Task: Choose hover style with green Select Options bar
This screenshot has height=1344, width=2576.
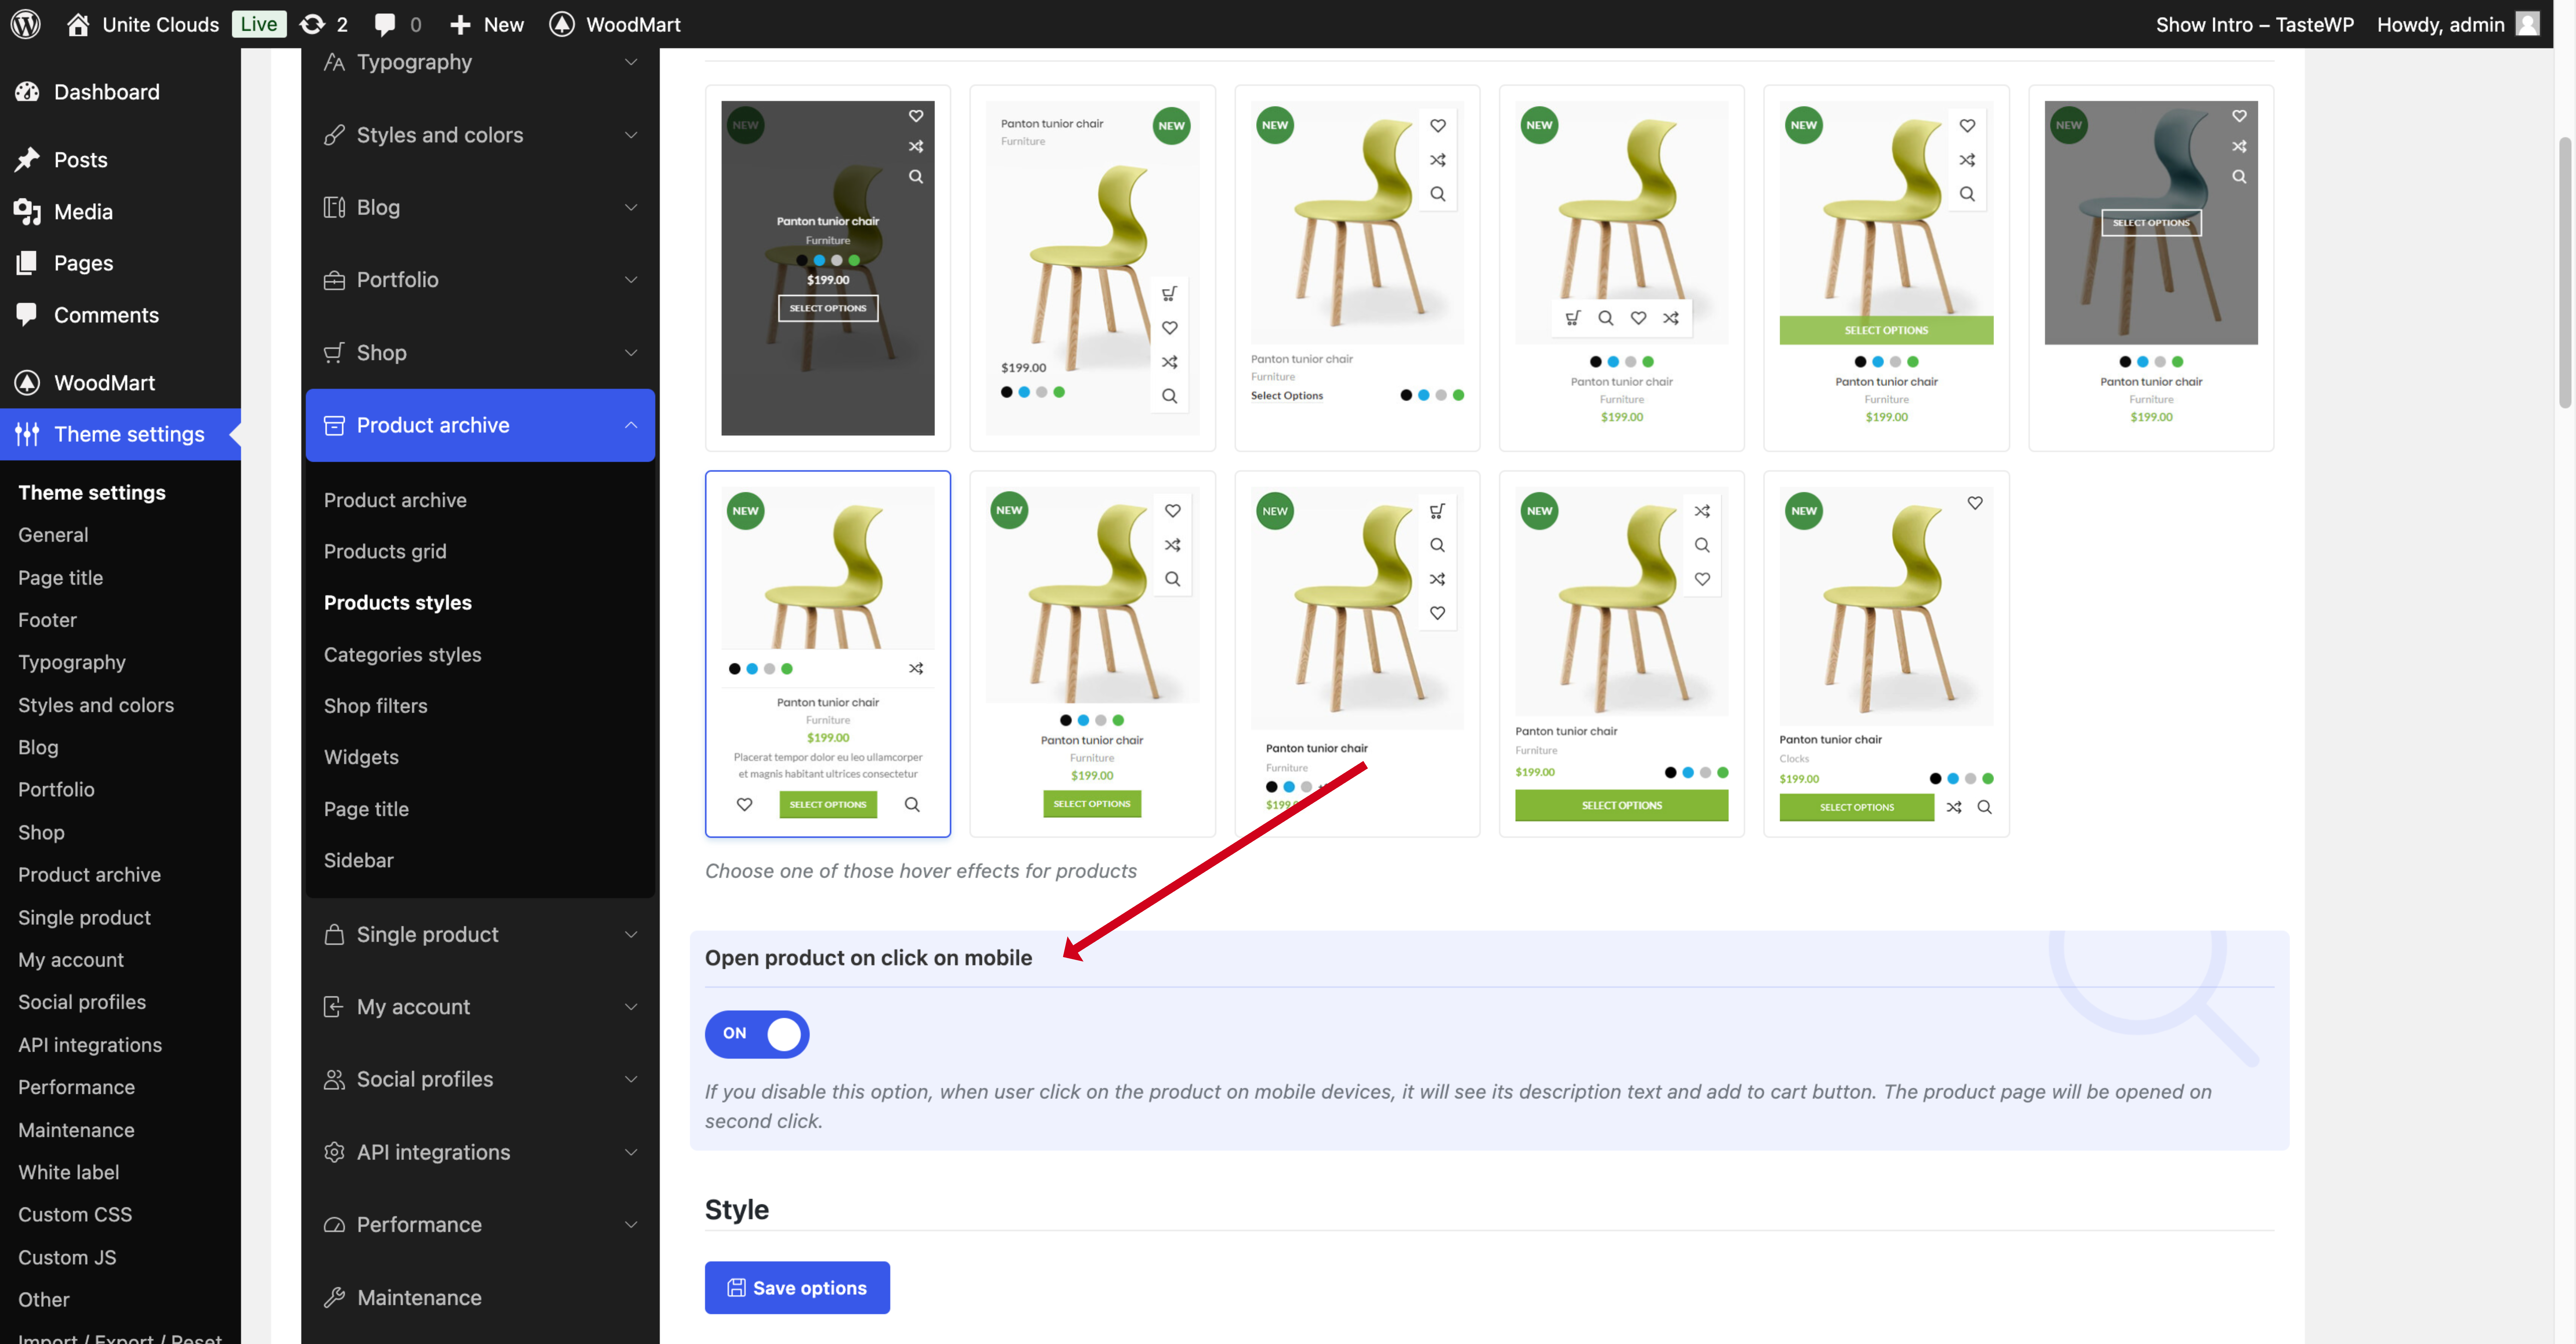Action: tap(1886, 268)
